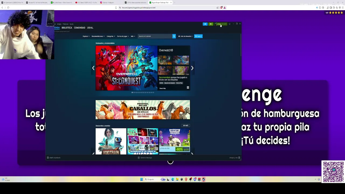
Task: Open the Amigos menu in Steam
Action: tap(59, 24)
